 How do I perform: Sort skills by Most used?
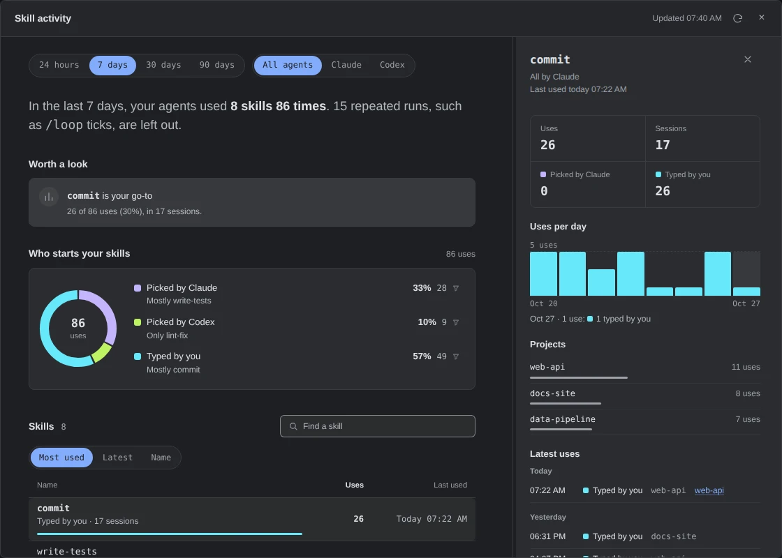click(62, 458)
